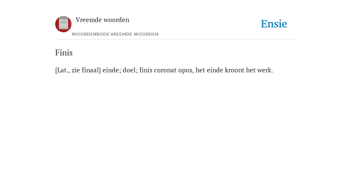
Task: Click the Finis heading
Action: (64, 53)
